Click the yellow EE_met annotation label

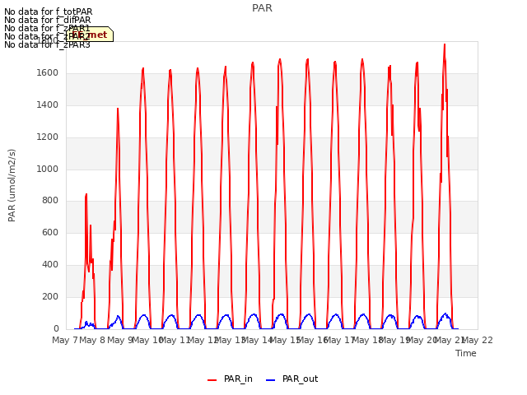click(x=90, y=35)
